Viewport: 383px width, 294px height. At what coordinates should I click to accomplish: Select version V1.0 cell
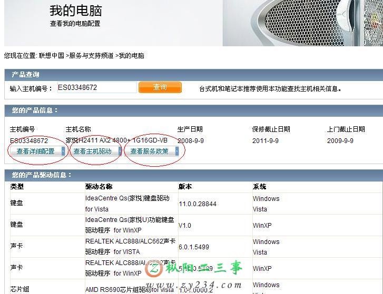tap(185, 225)
